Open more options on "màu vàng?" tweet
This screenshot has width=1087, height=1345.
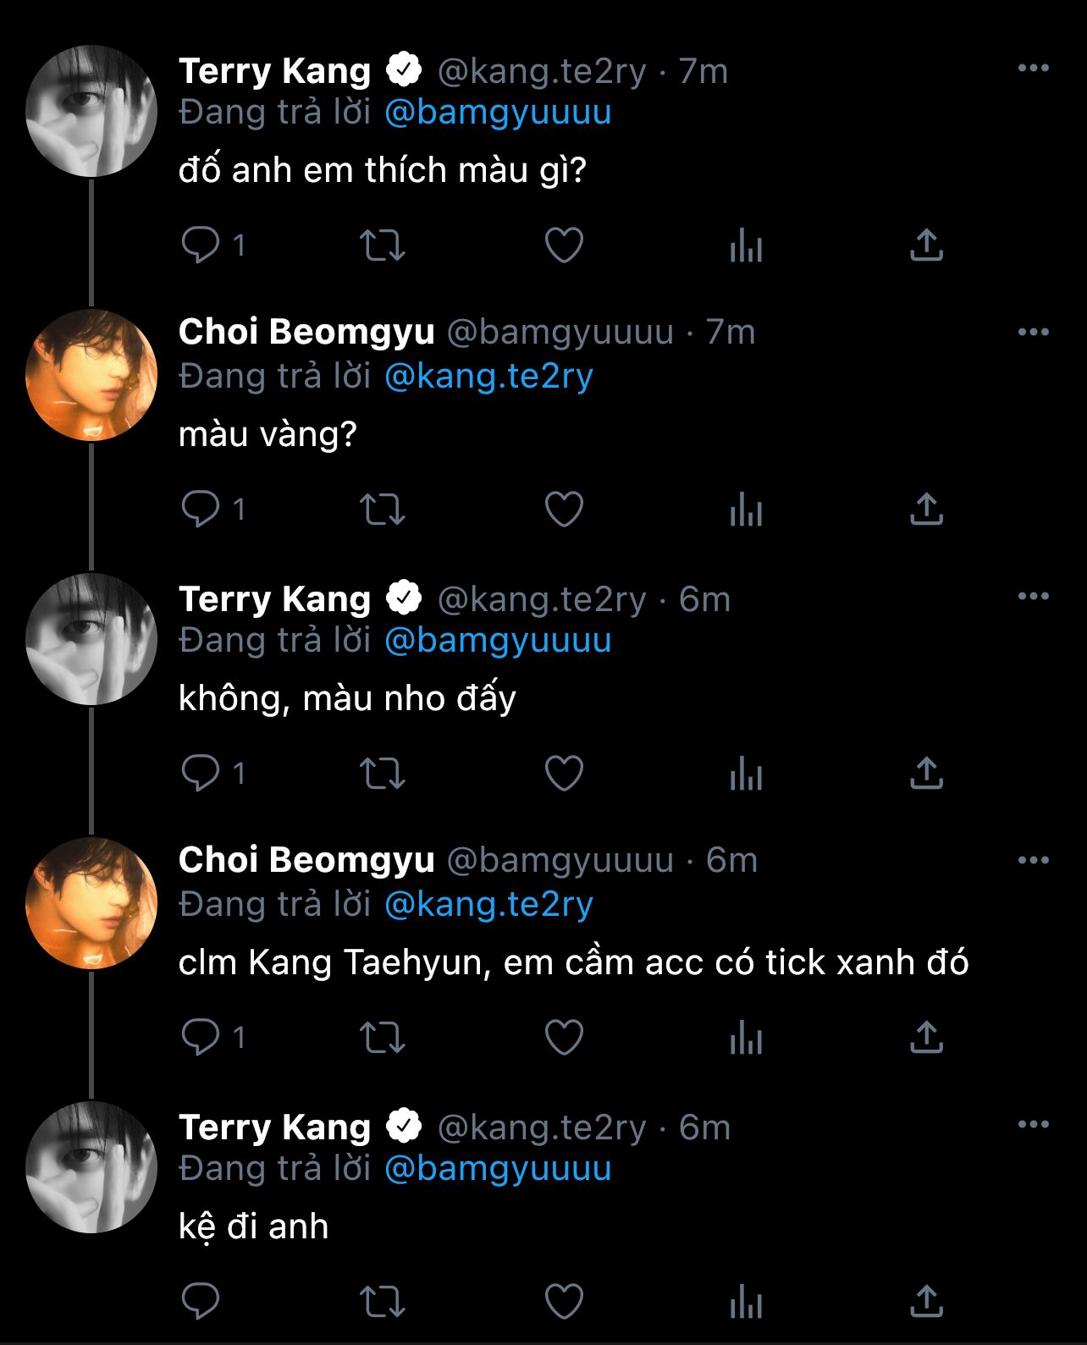pyautogui.click(x=1033, y=333)
